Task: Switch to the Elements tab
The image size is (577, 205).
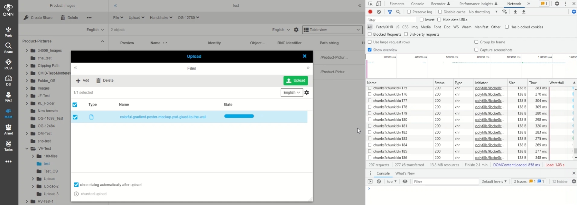Action: tap(397, 4)
